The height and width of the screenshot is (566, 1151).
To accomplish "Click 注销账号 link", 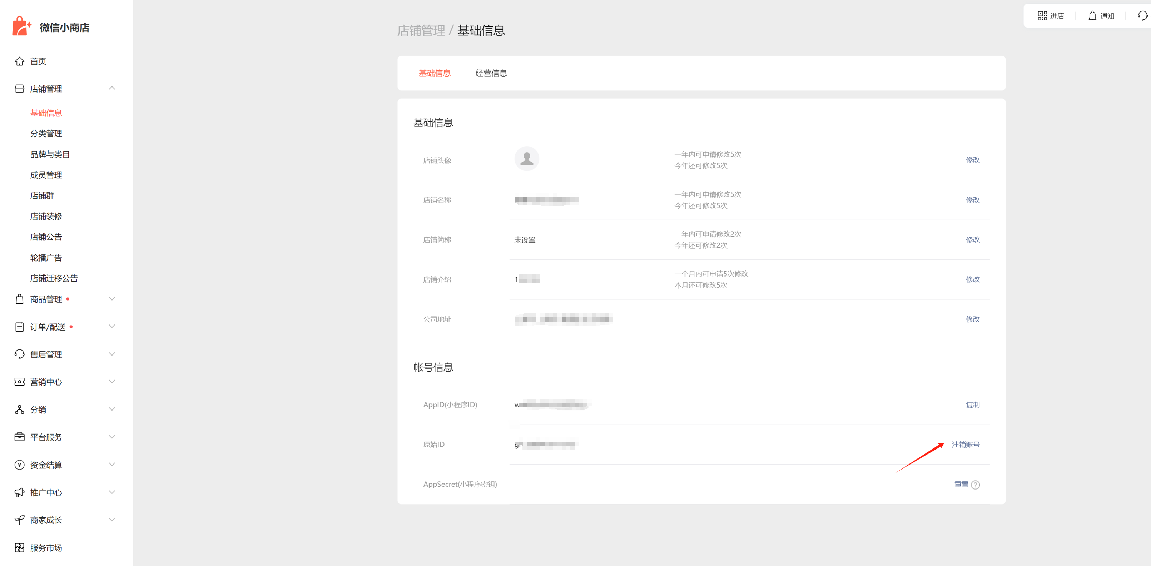I will tap(965, 445).
